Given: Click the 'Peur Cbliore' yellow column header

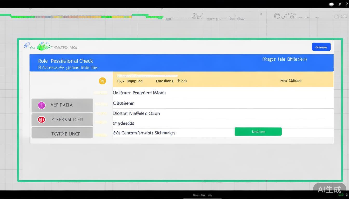Looking at the screenshot, I should pos(291,81).
